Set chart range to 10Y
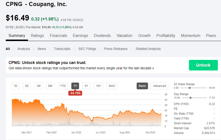 click(x=98, y=86)
